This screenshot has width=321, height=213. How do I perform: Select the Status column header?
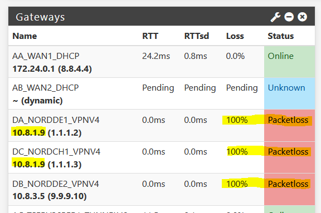tap(281, 36)
